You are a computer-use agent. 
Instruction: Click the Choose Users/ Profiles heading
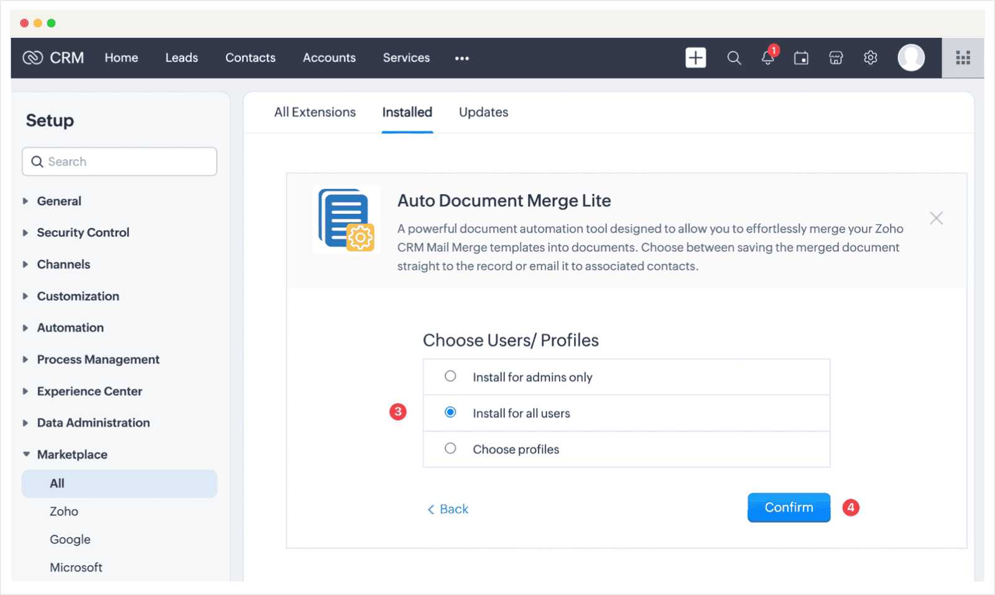pos(511,341)
